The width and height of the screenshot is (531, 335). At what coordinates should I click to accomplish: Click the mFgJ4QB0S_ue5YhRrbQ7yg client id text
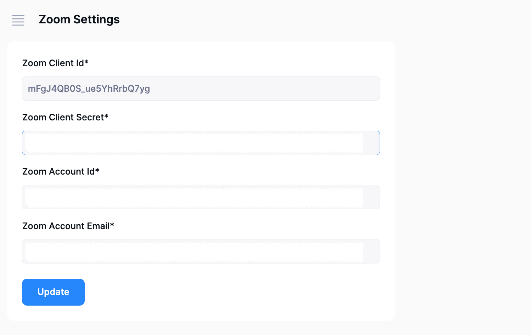pyautogui.click(x=89, y=89)
